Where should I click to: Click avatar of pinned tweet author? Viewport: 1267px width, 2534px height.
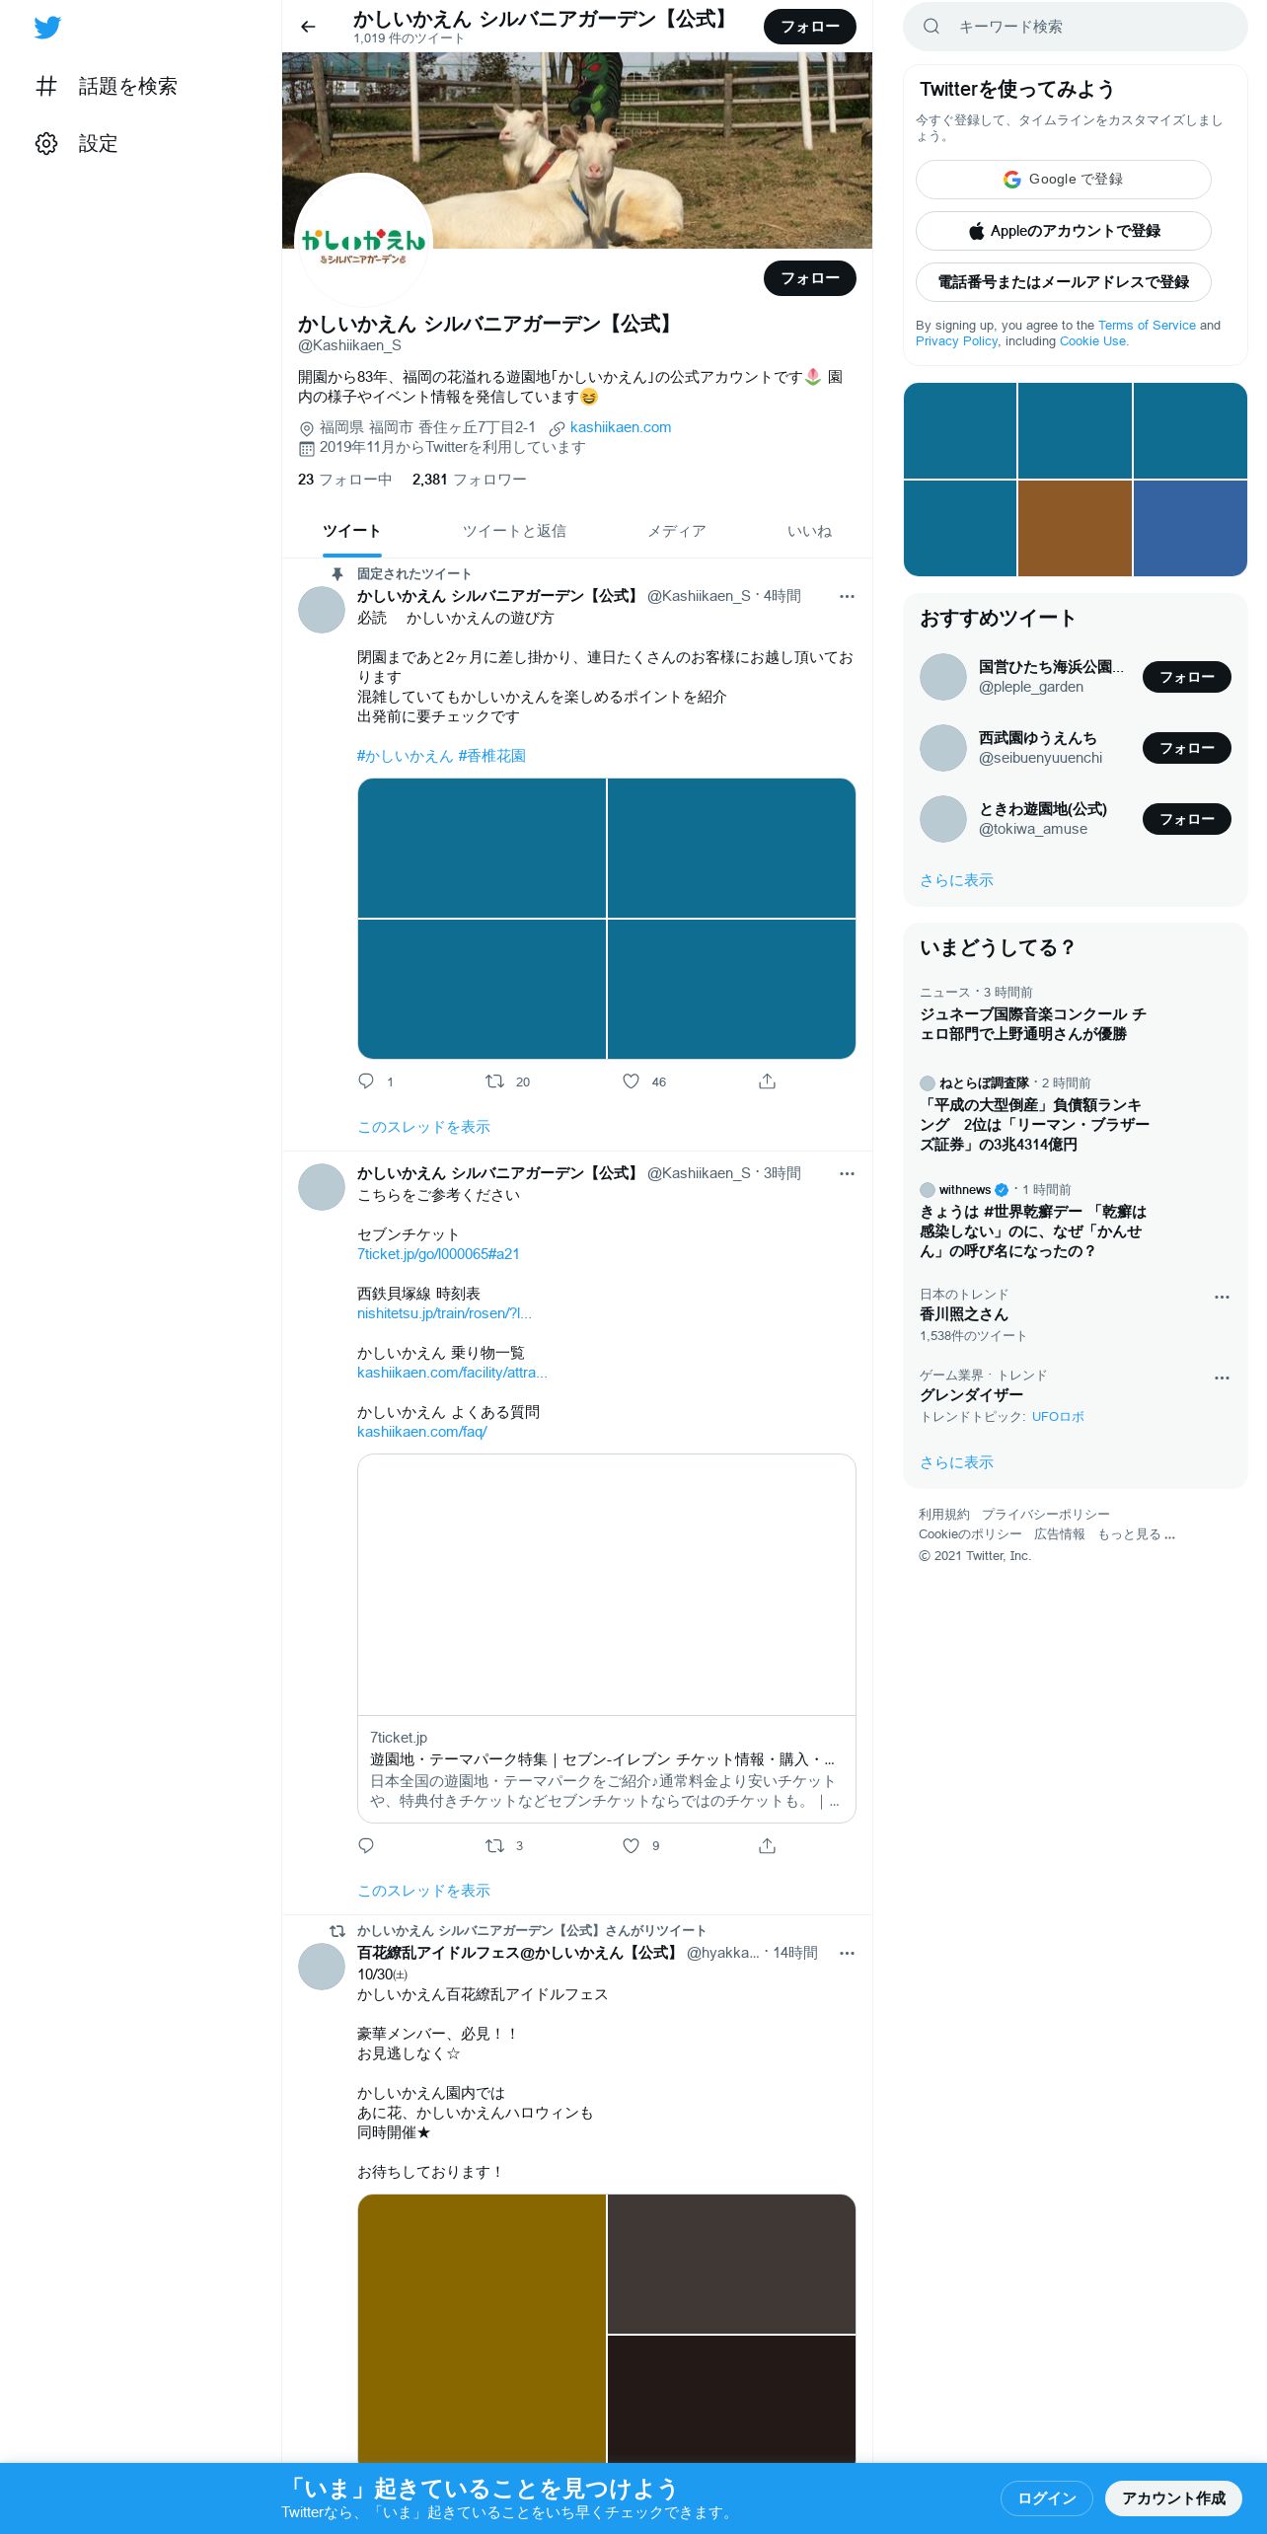click(x=322, y=610)
